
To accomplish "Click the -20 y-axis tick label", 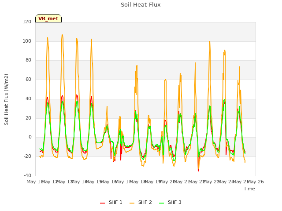I will tap(27, 156).
